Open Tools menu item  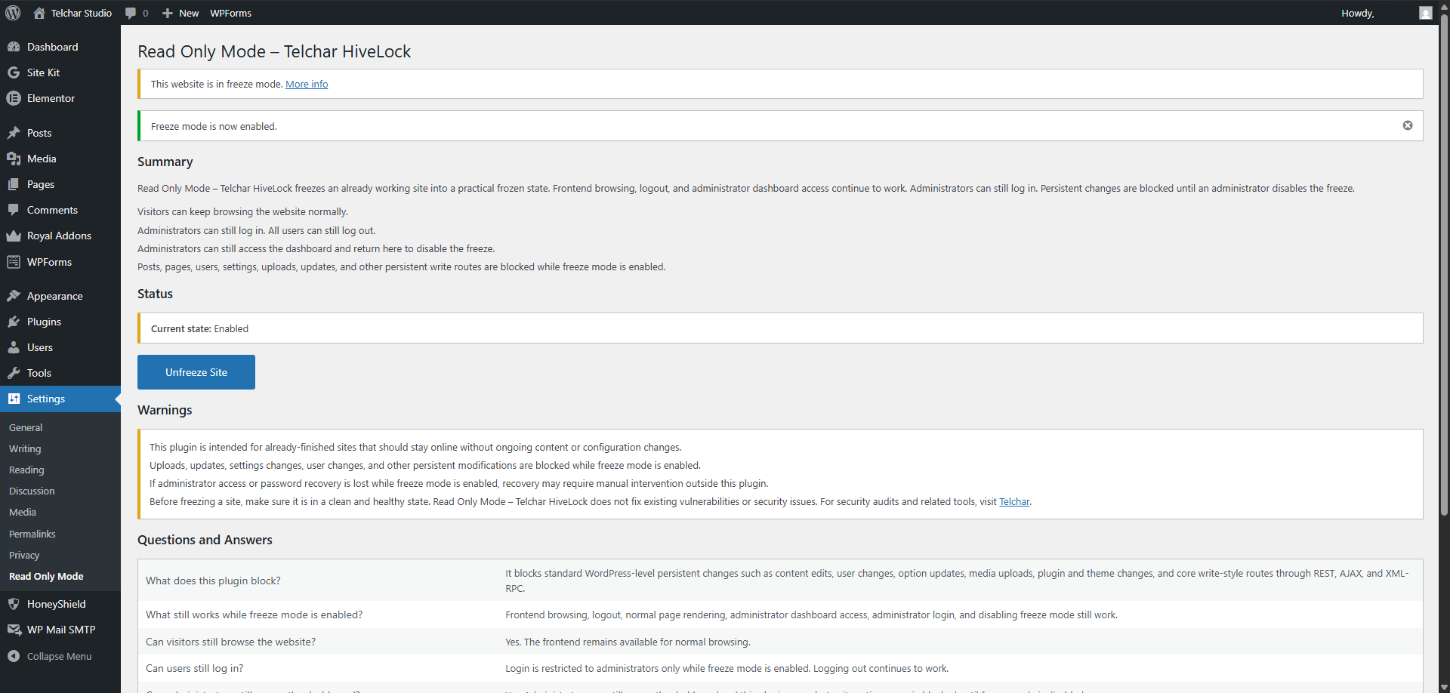[x=60, y=373]
